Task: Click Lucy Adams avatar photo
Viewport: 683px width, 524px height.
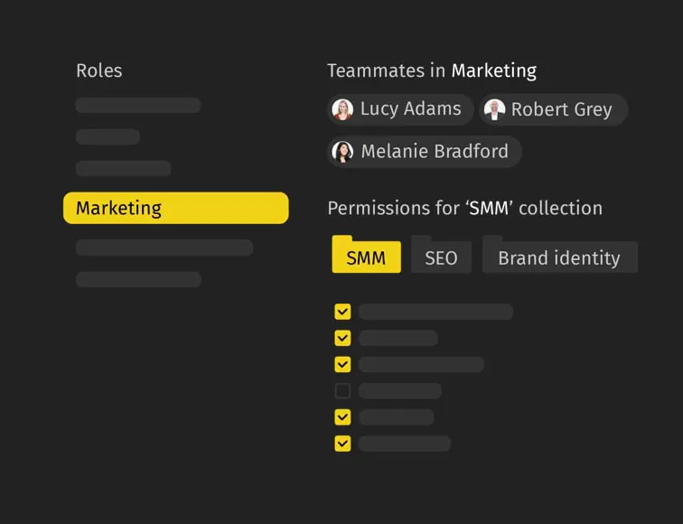Action: [x=342, y=109]
